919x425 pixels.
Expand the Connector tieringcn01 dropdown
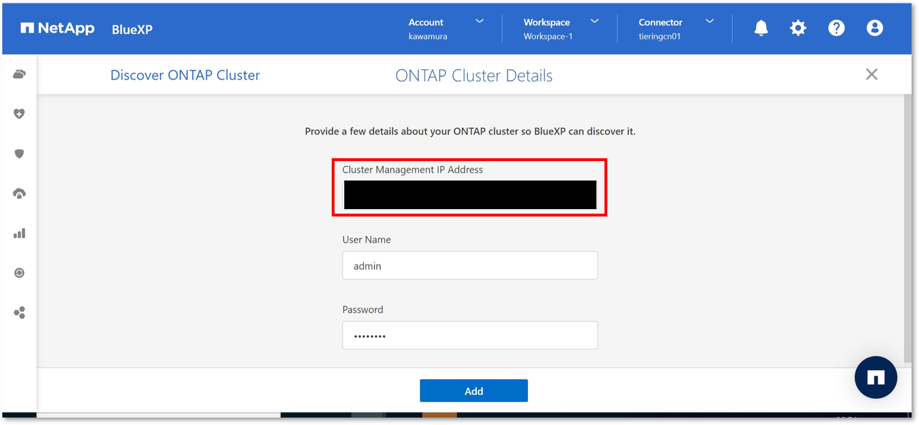click(676, 29)
